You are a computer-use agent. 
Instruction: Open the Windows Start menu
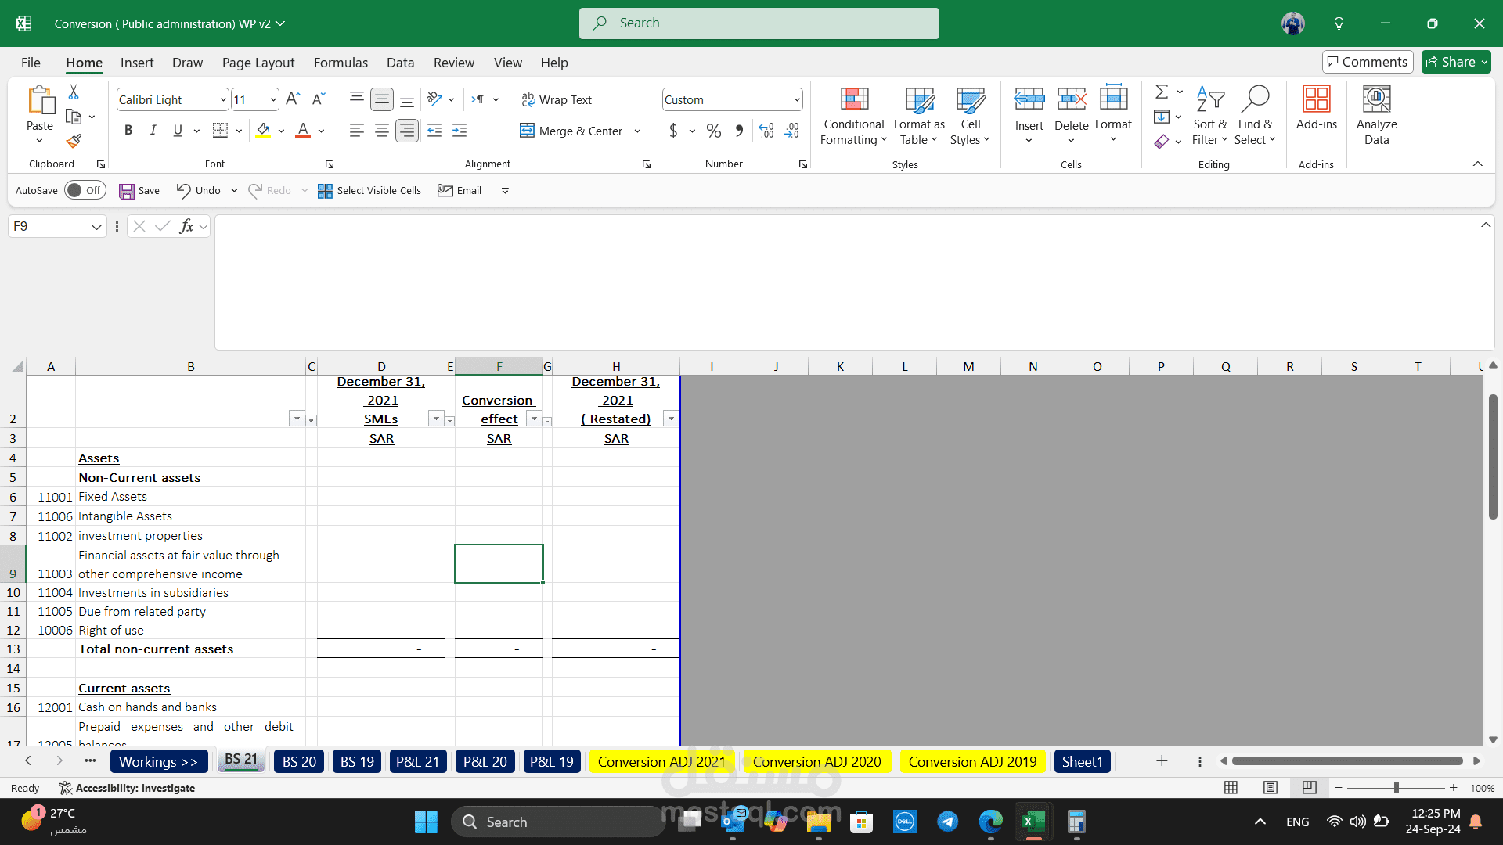426,822
